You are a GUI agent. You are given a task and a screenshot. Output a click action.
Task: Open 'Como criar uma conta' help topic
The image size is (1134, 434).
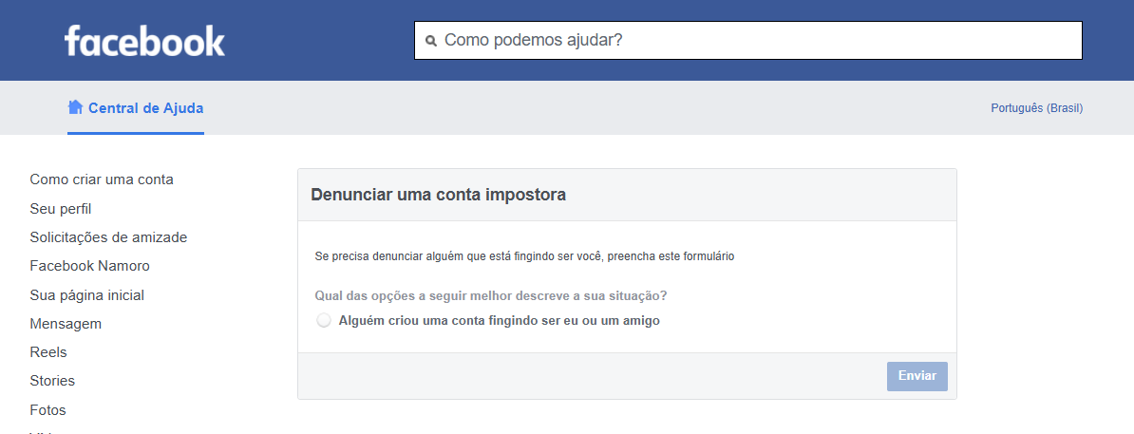102,179
